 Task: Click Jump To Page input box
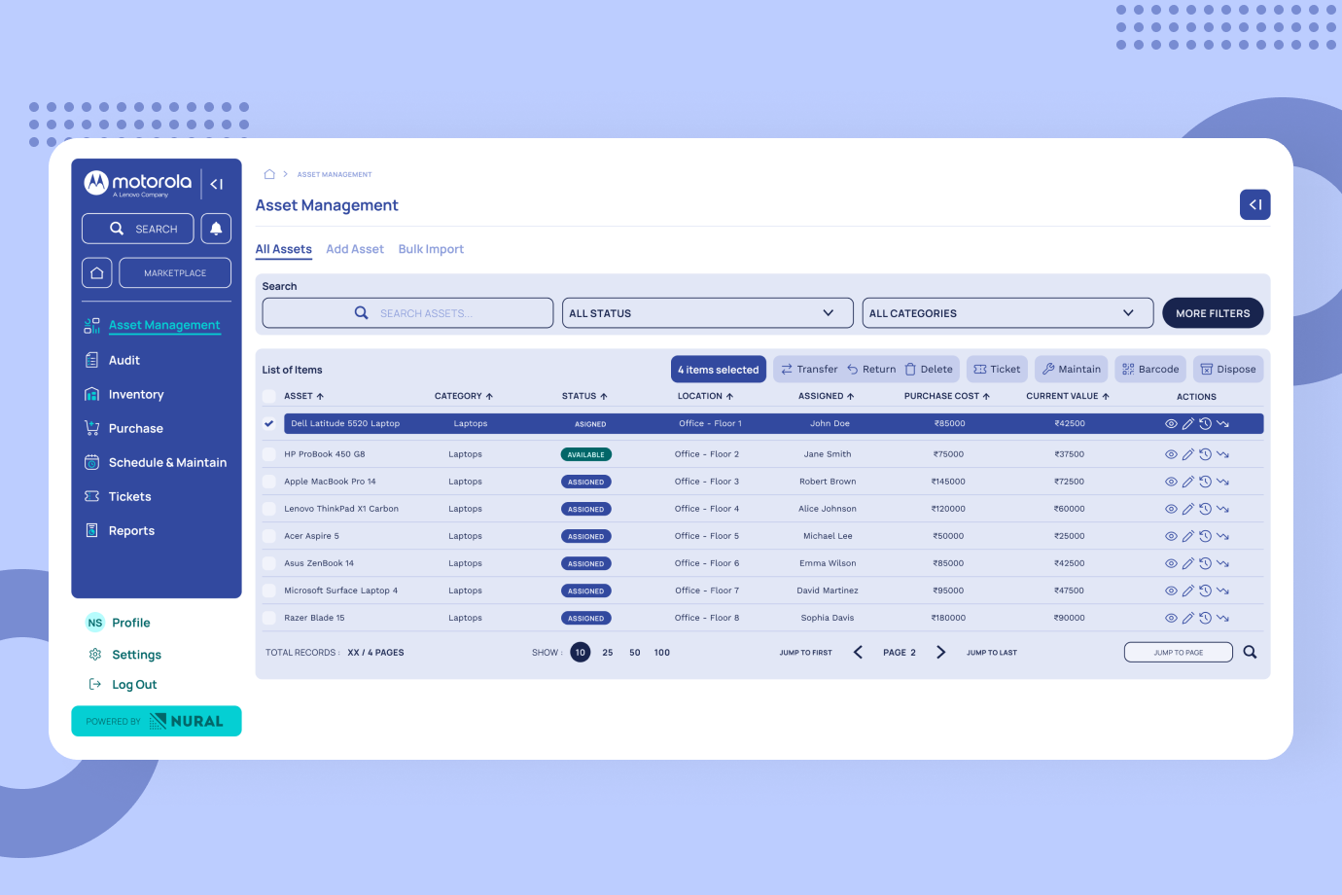tap(1179, 652)
